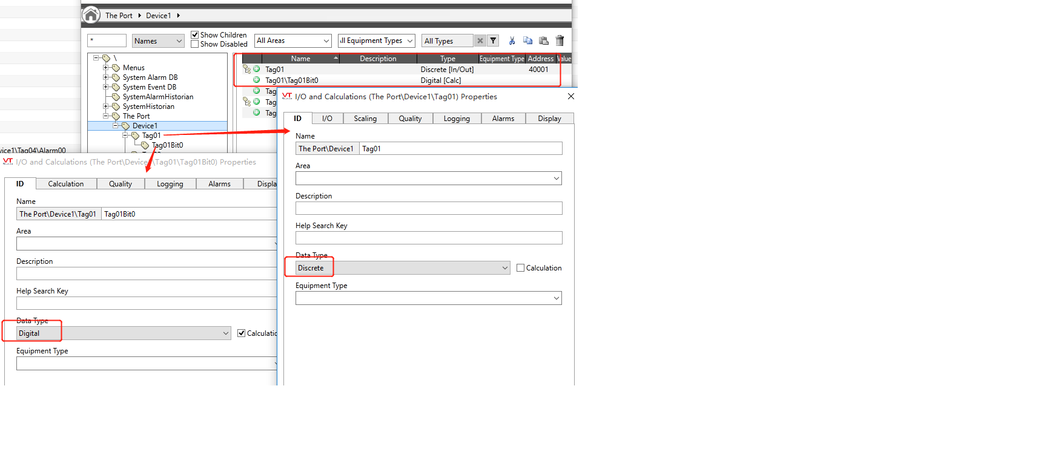1061x452 pixels.
Task: Click the Copy icon in the toolbar
Action: (527, 41)
